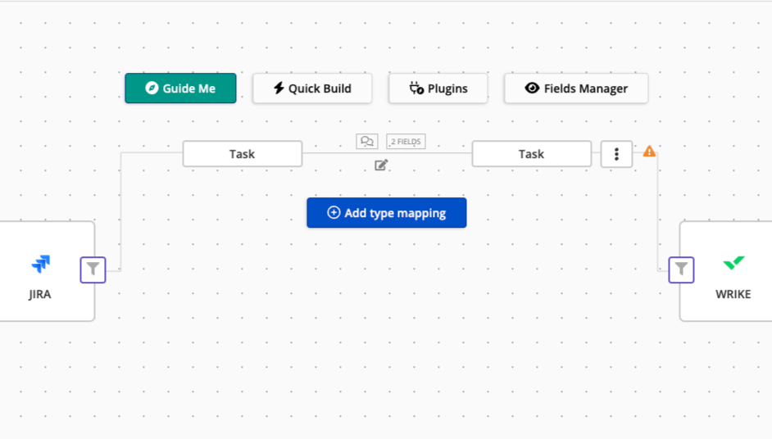Open the Wrike filter funnel icon
This screenshot has height=439, width=772.
[681, 269]
